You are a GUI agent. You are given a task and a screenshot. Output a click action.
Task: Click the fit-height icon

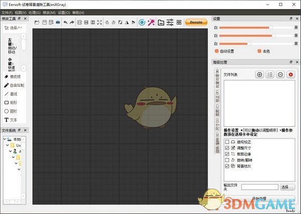point(93,22)
